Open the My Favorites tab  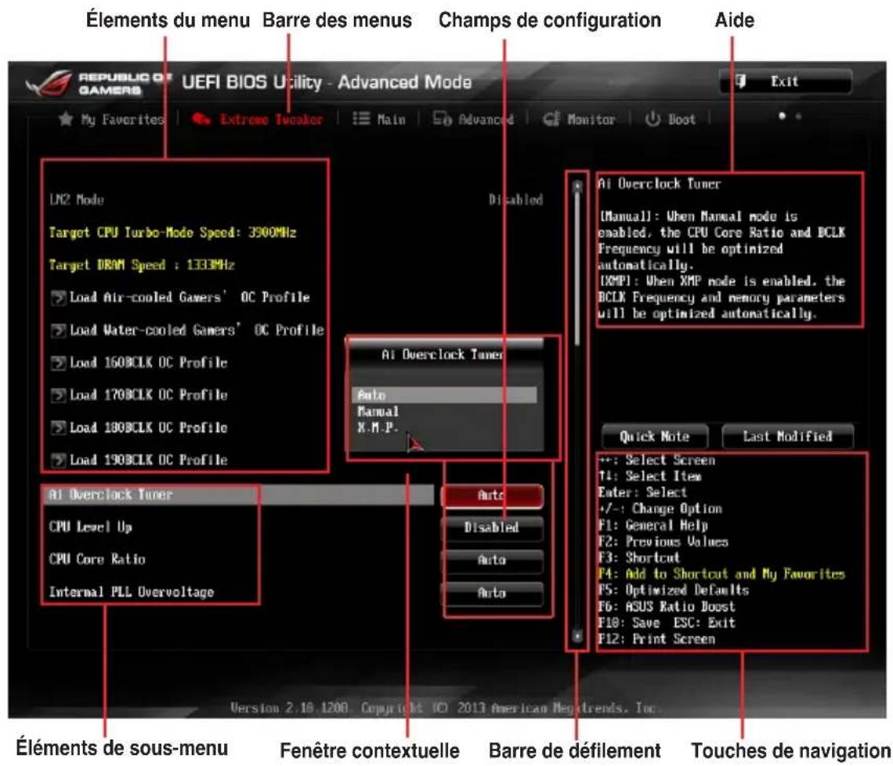[111, 119]
